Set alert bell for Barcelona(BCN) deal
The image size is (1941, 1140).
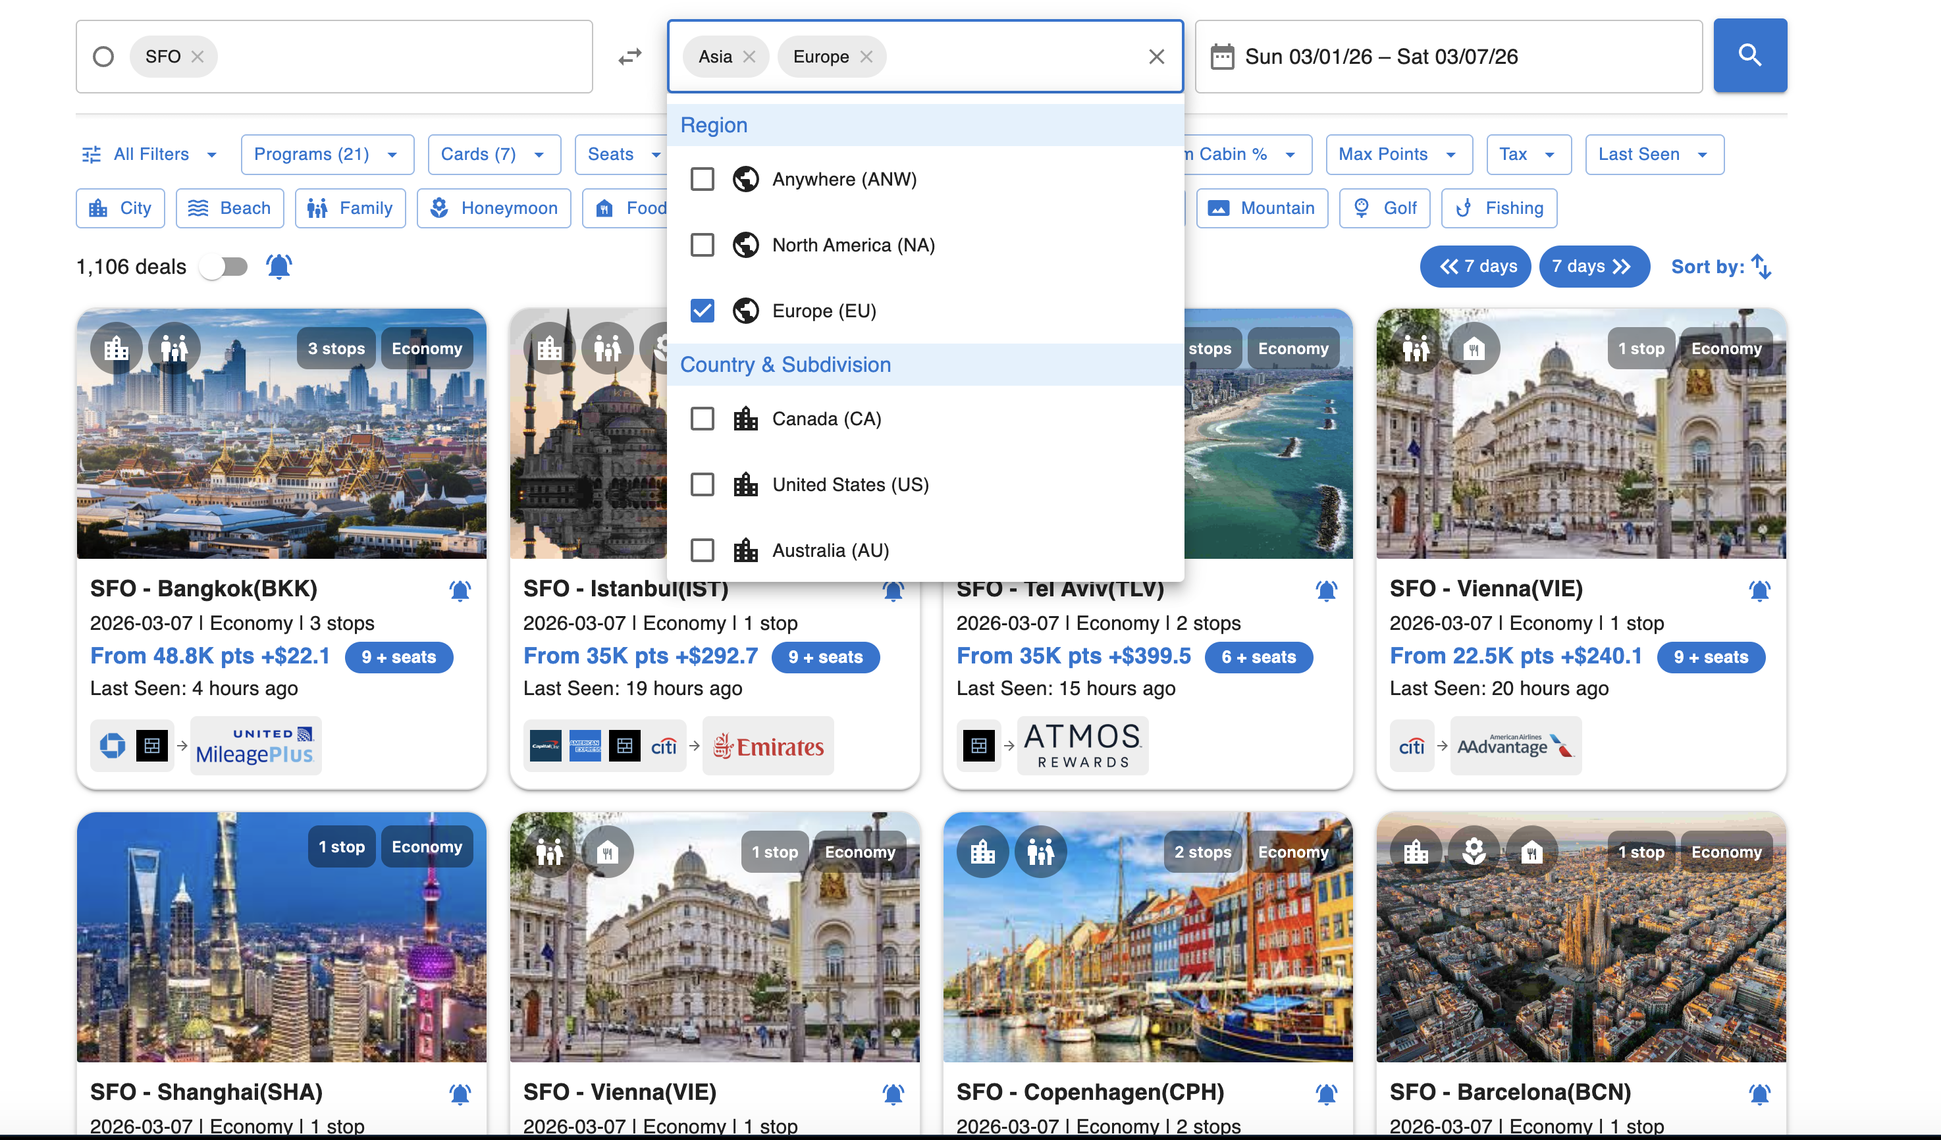click(1759, 1094)
